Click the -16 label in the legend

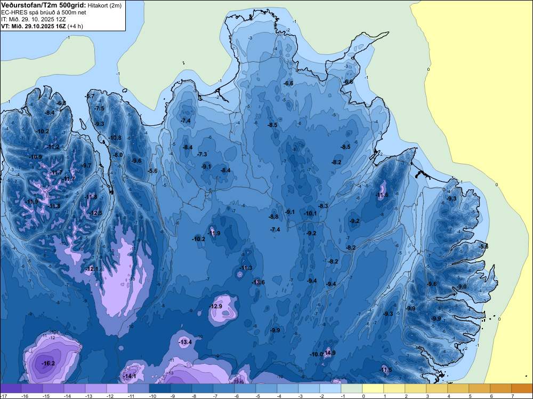25,396
